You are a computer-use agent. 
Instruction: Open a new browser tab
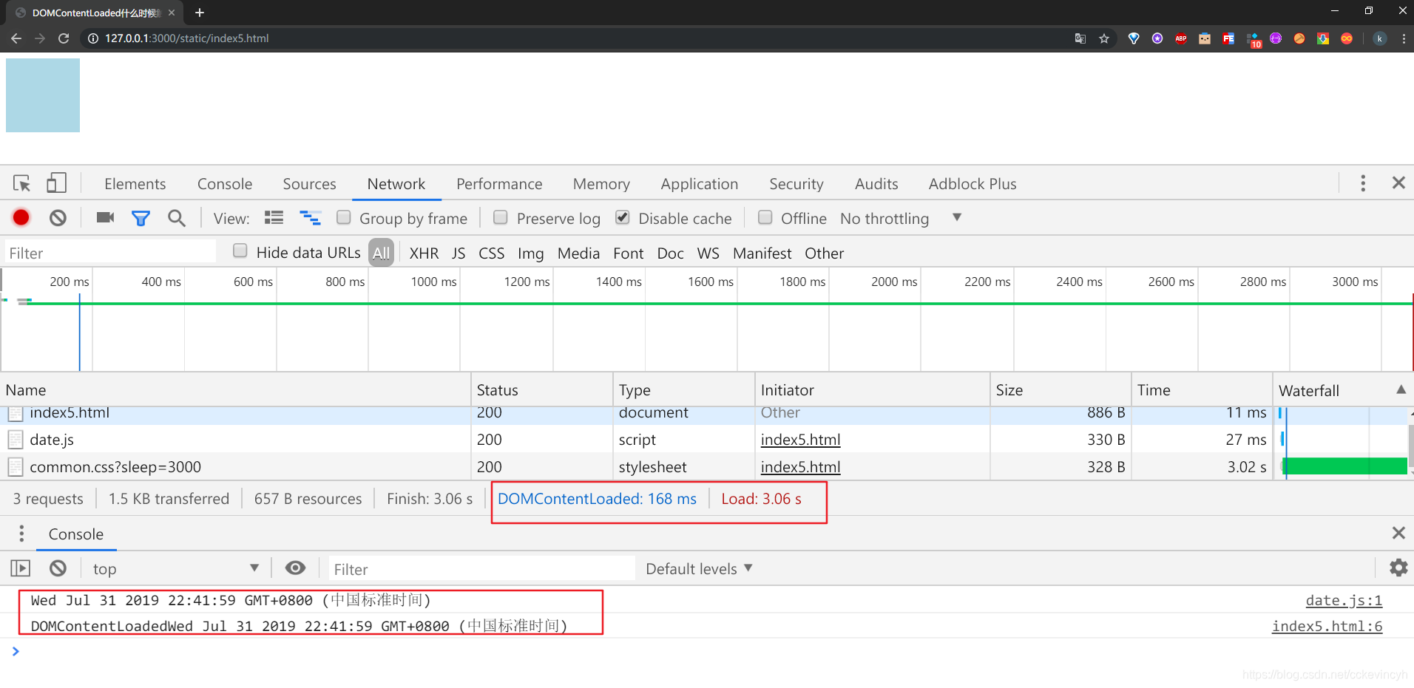(200, 13)
